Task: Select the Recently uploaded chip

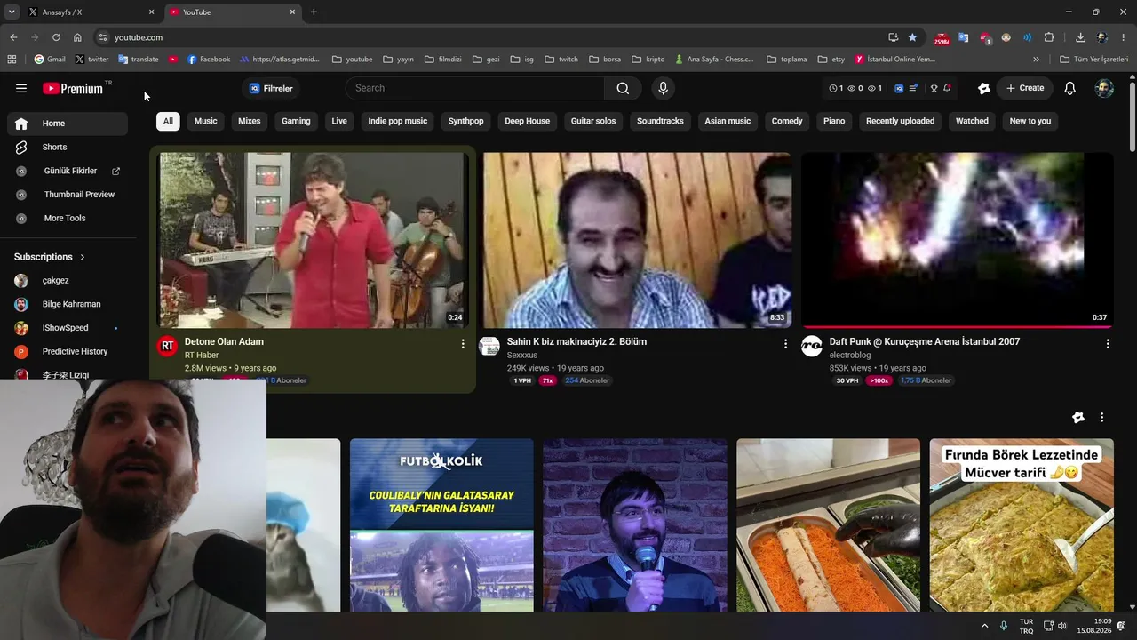Action: (900, 121)
